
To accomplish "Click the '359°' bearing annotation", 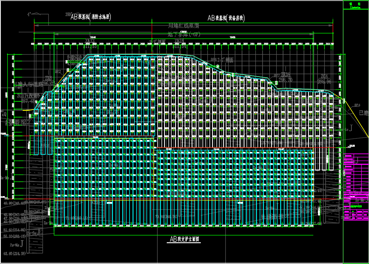I will tap(68, 15).
